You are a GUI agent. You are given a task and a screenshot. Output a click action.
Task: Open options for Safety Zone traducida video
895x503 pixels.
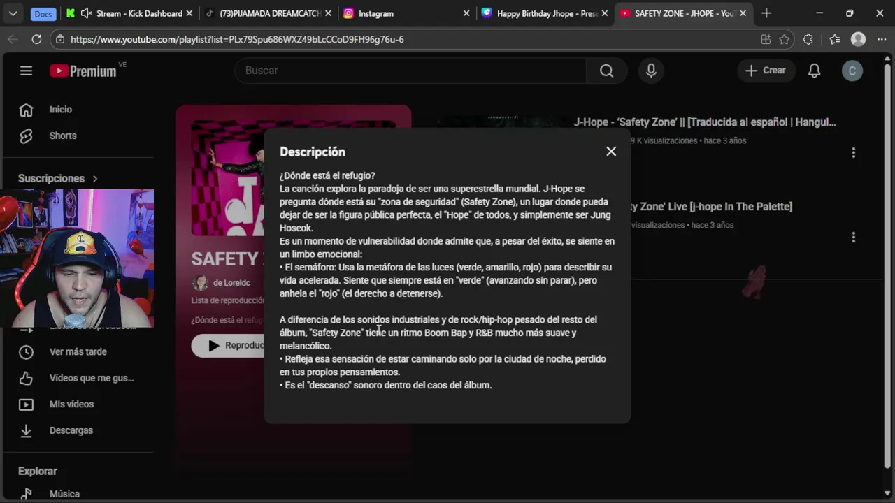click(x=853, y=152)
